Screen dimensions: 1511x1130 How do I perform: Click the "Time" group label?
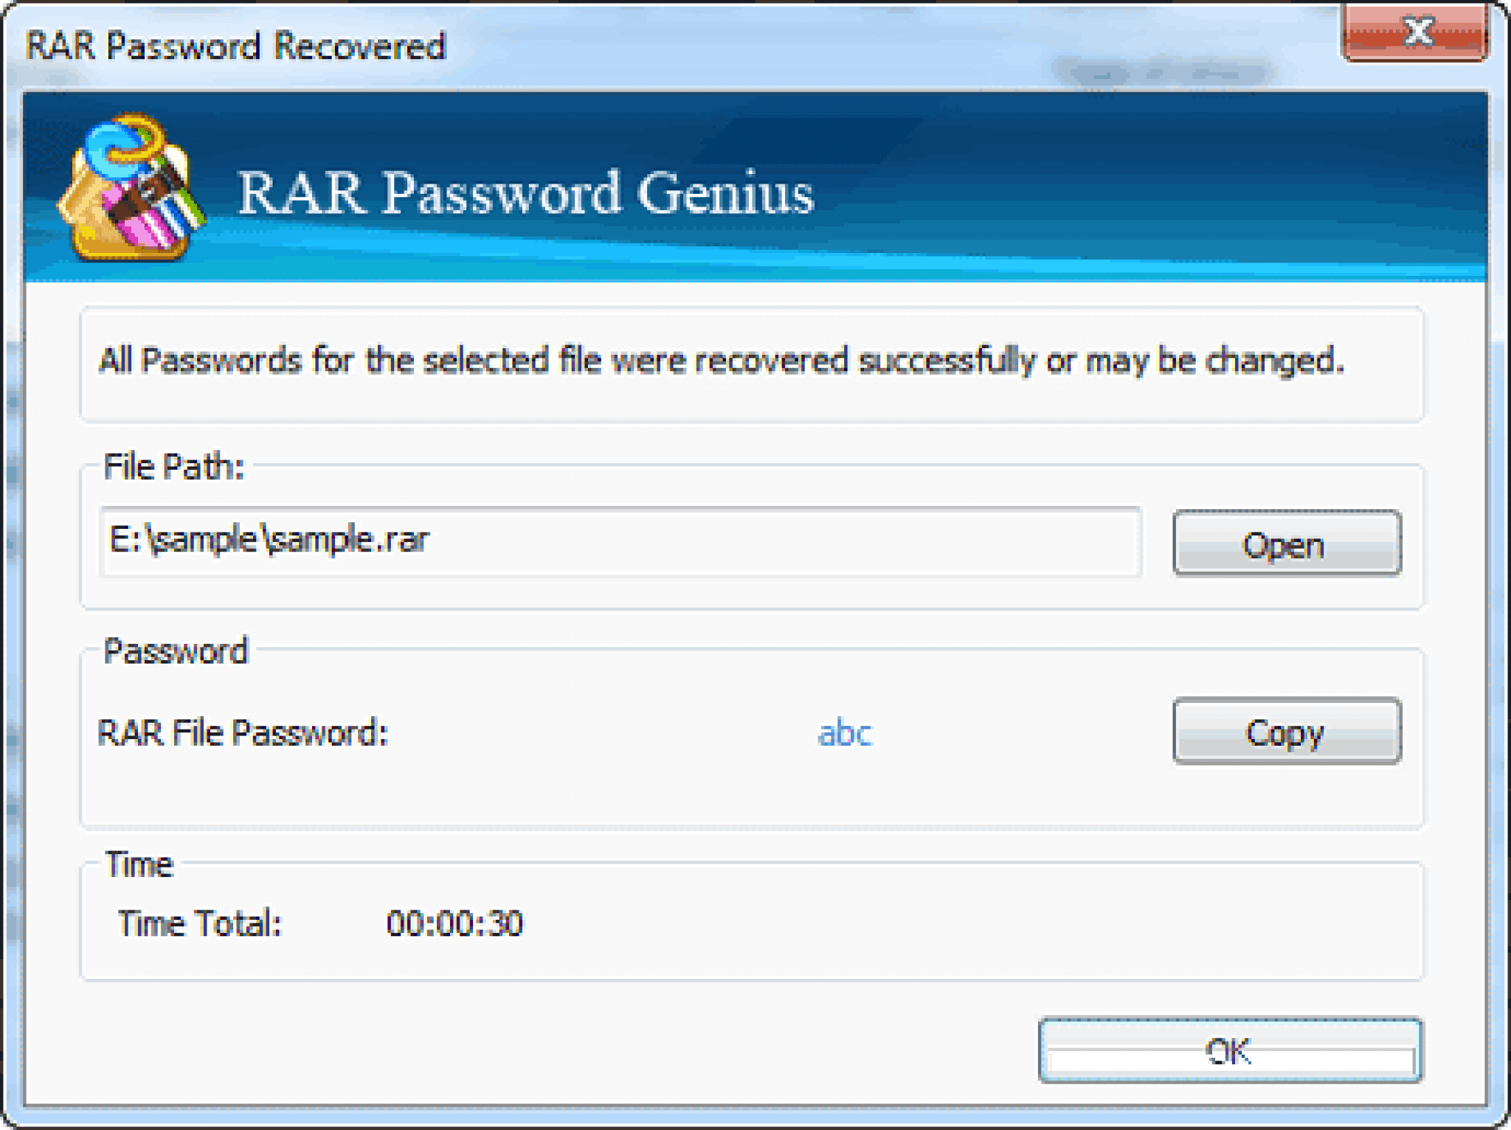(139, 864)
